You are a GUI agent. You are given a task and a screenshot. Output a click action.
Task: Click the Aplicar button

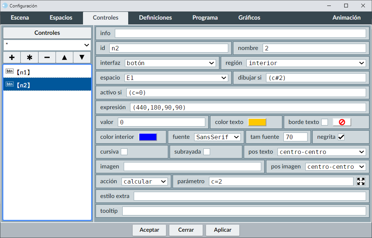223,230
